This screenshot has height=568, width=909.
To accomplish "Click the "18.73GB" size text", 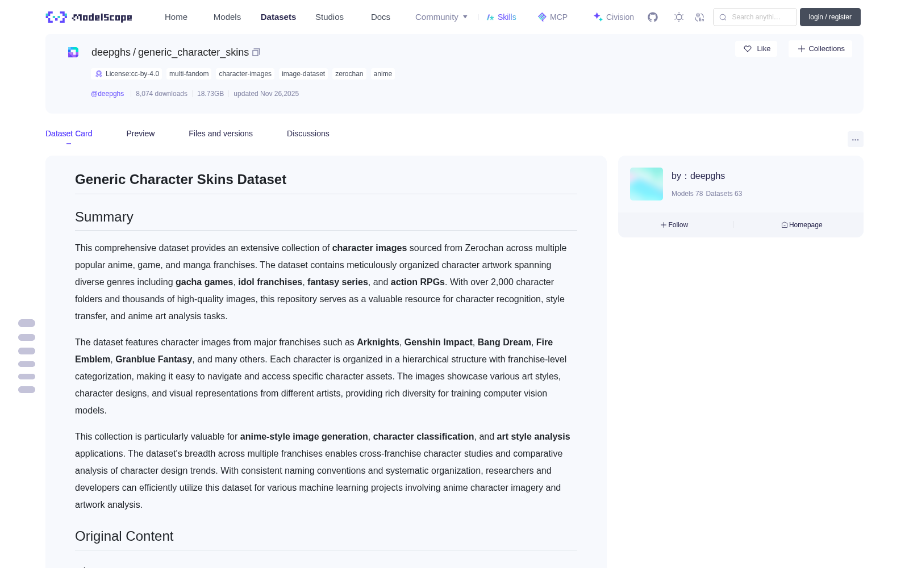I will pyautogui.click(x=210, y=94).
